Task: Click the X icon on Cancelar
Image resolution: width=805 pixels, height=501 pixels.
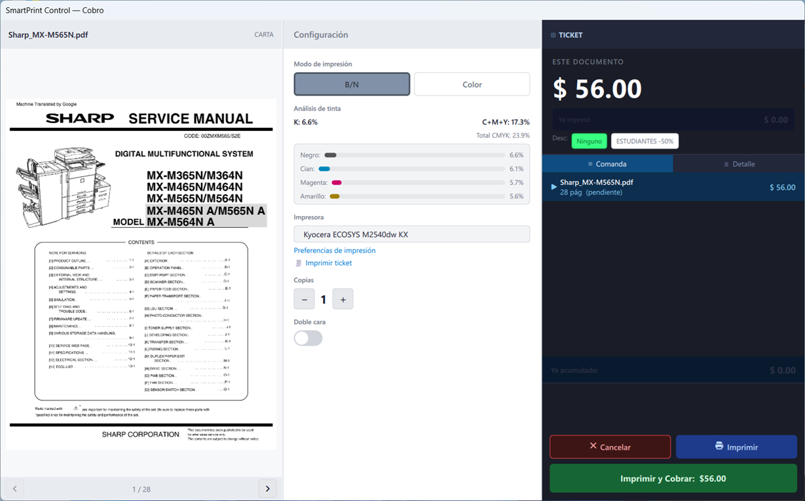Action: tap(593, 446)
